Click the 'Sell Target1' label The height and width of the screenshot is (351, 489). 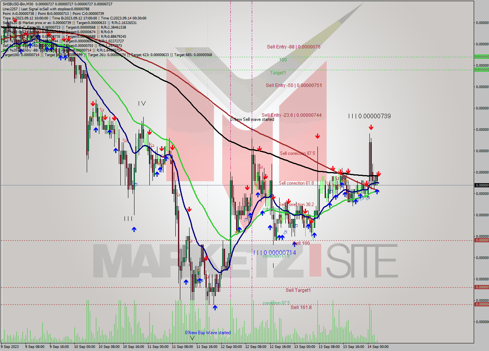click(x=298, y=290)
